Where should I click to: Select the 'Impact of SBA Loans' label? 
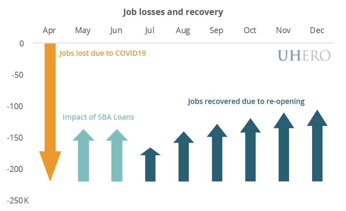[x=98, y=117]
